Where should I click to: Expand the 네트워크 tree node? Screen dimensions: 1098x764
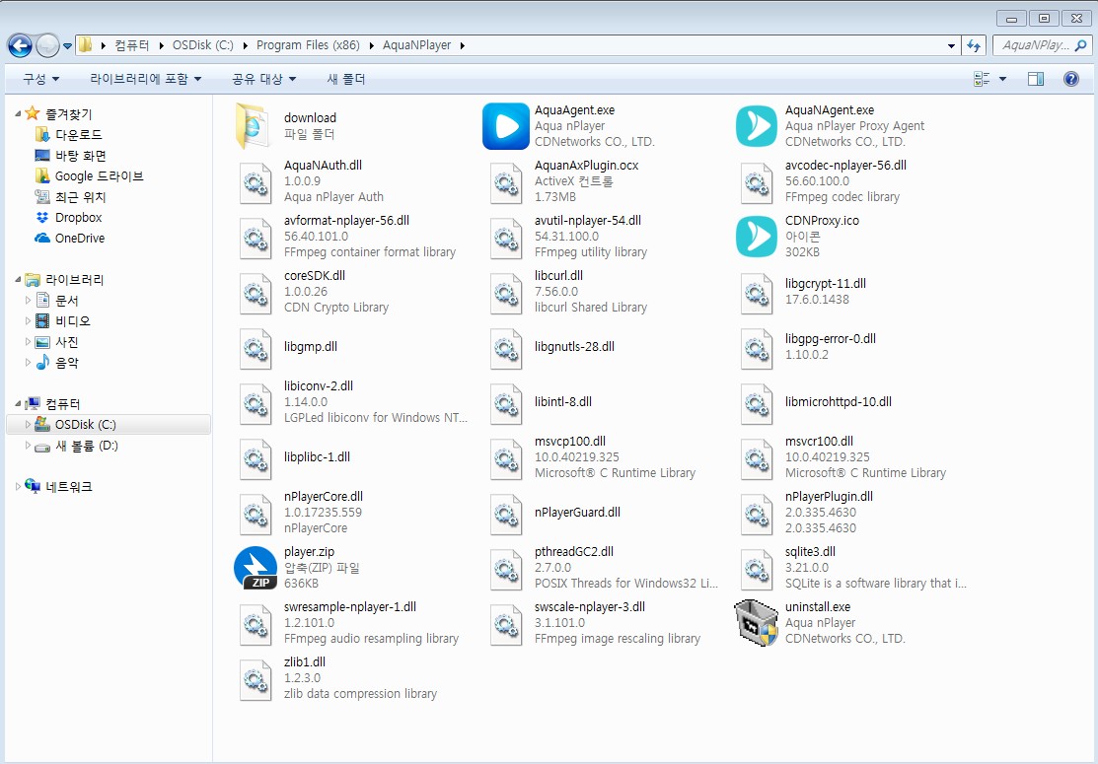tap(18, 486)
